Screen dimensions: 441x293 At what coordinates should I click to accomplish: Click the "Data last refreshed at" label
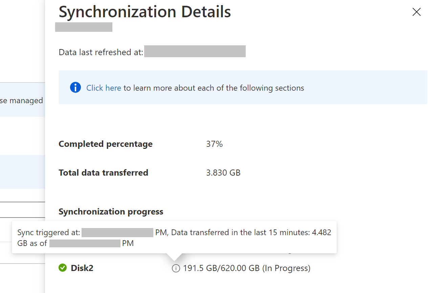pyautogui.click(x=101, y=52)
